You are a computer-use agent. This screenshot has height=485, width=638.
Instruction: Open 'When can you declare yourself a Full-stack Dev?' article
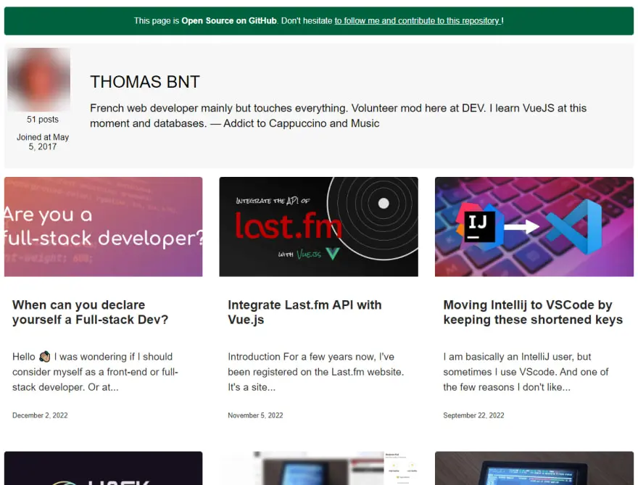point(90,312)
